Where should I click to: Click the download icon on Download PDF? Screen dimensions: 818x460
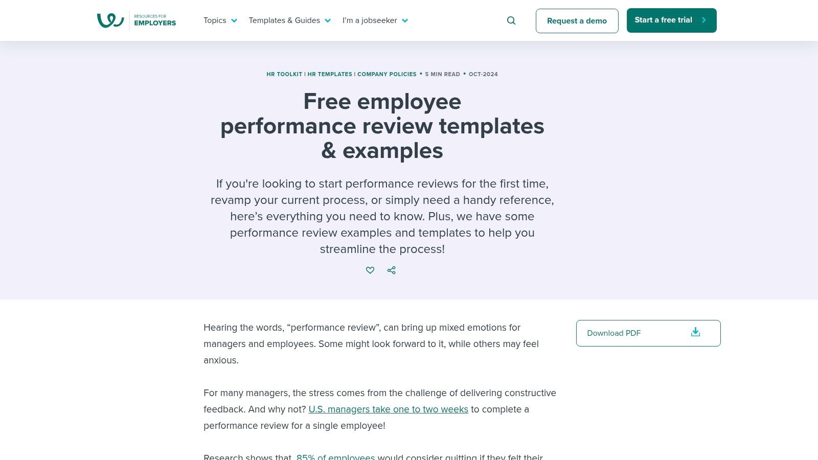point(695,332)
